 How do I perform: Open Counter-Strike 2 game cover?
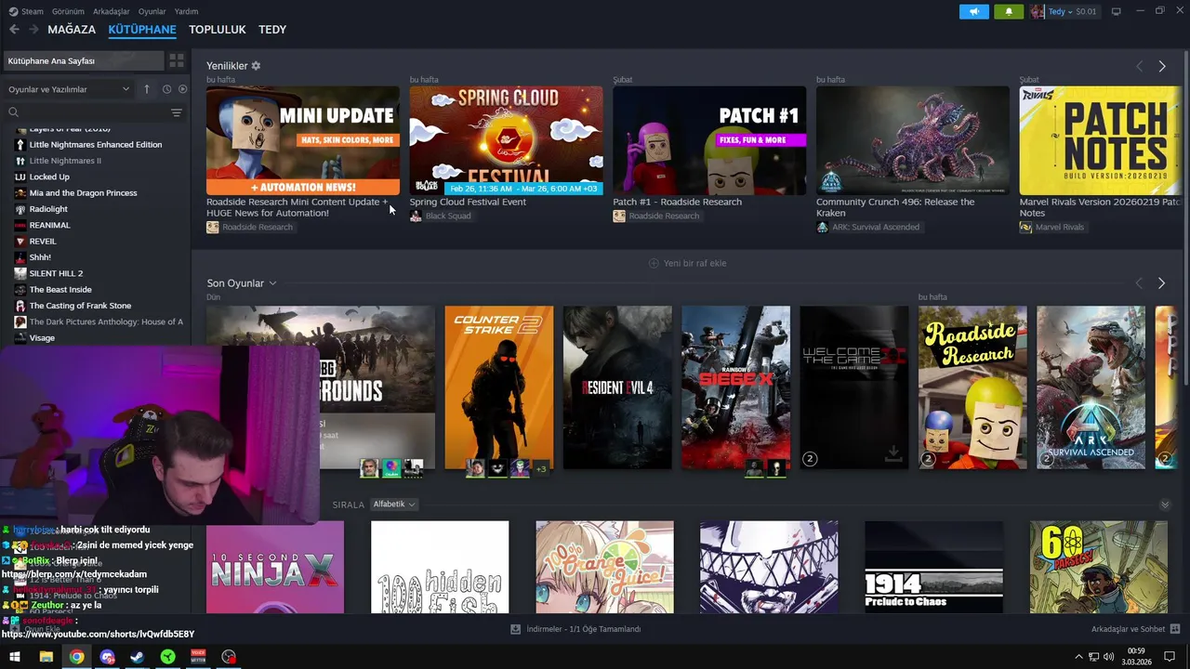point(498,387)
